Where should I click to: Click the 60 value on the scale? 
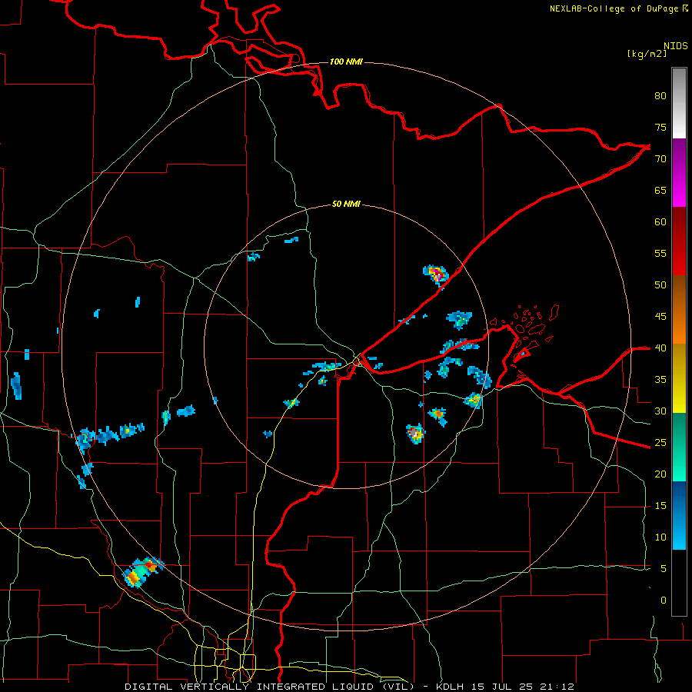[x=660, y=222]
